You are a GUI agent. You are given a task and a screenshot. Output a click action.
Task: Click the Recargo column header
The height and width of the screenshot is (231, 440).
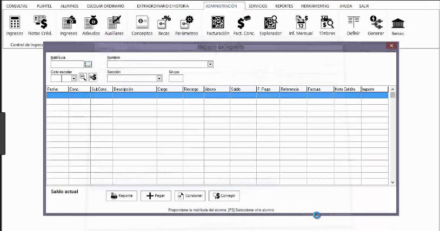tap(194, 89)
